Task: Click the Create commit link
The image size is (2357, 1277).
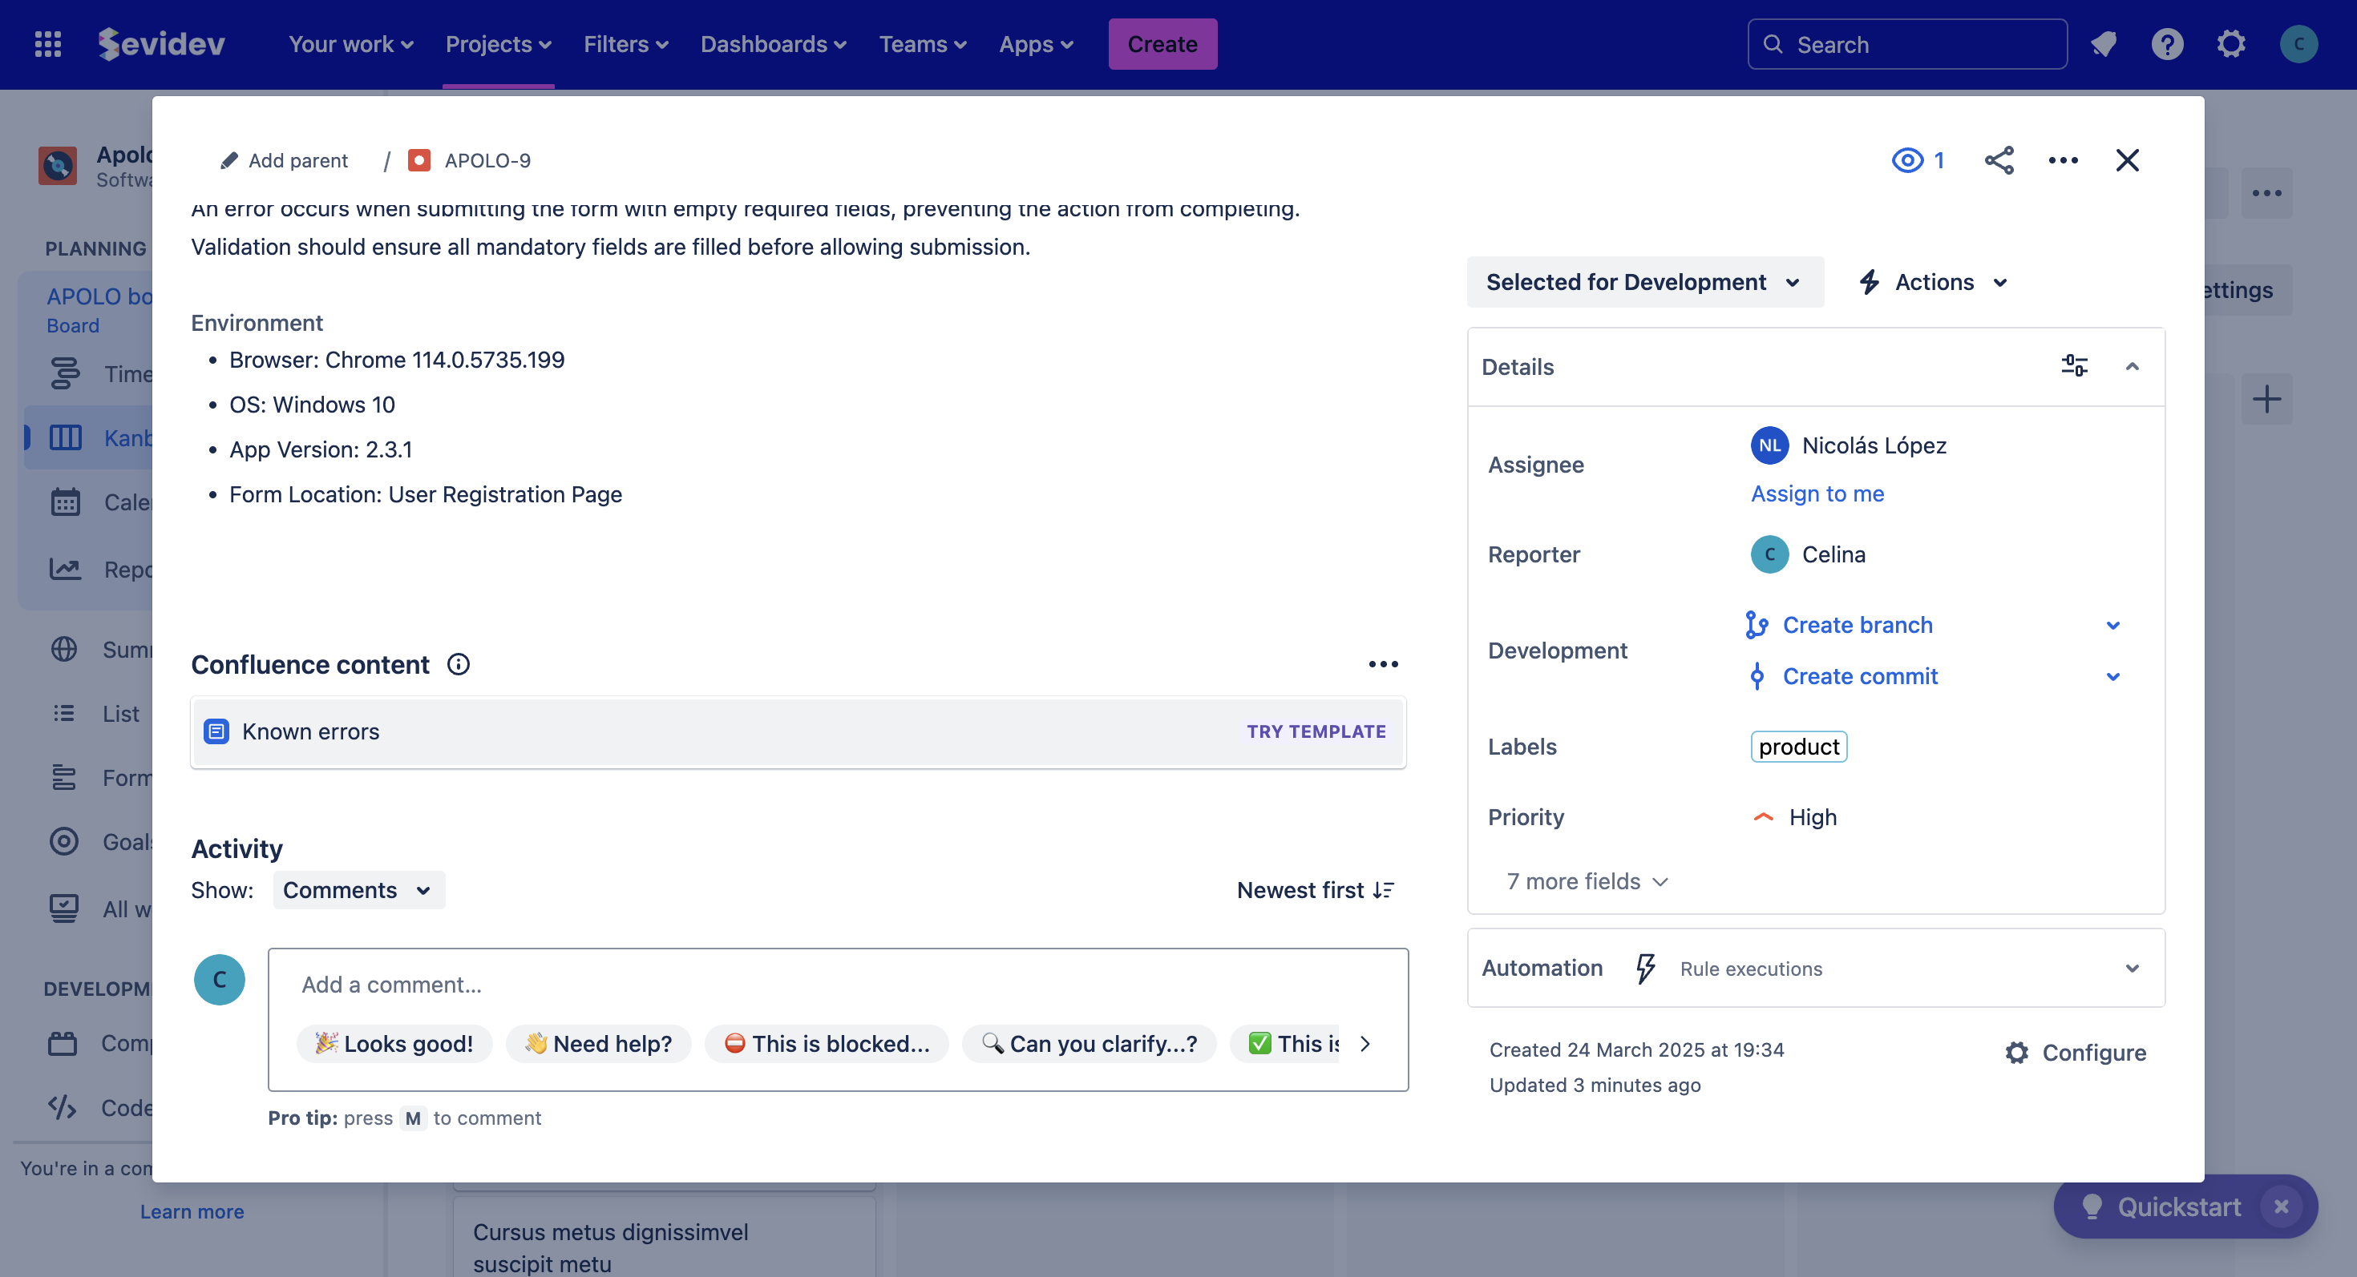Action: [x=1860, y=676]
